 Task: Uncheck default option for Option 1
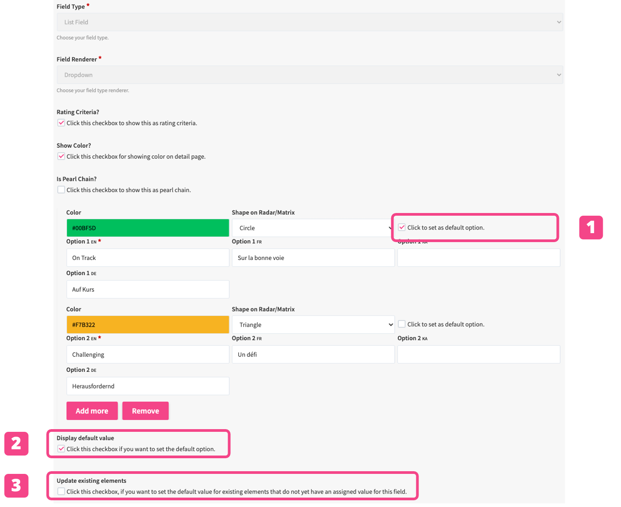coord(402,227)
